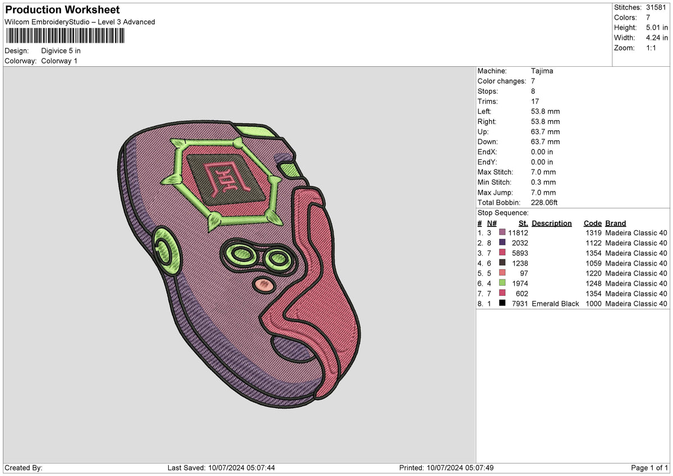Click thread code '1319' in stop 1
Viewport: 673px width, 476px height.
point(593,233)
